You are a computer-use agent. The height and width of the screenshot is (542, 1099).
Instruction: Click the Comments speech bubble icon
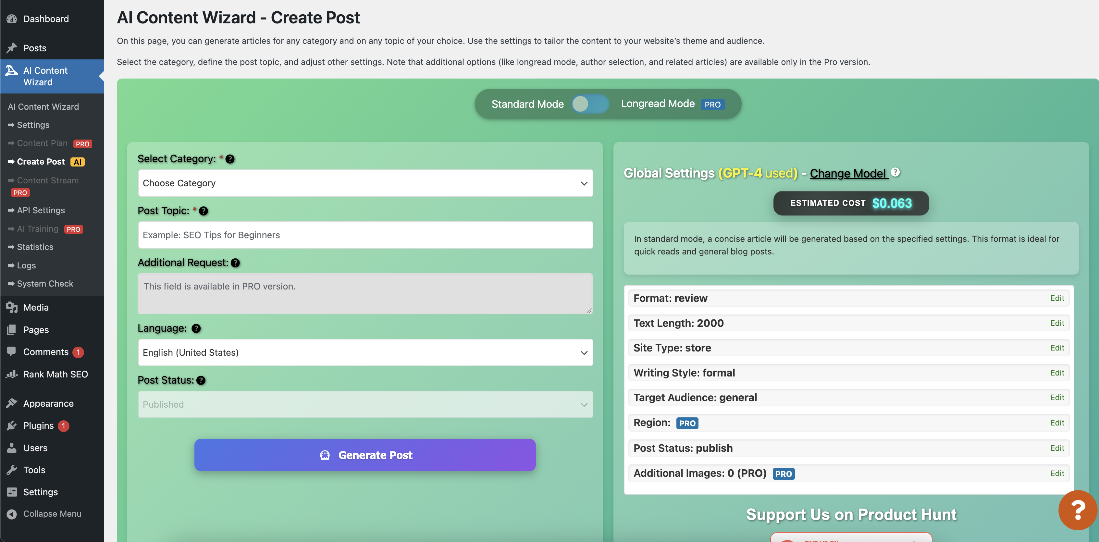point(11,351)
